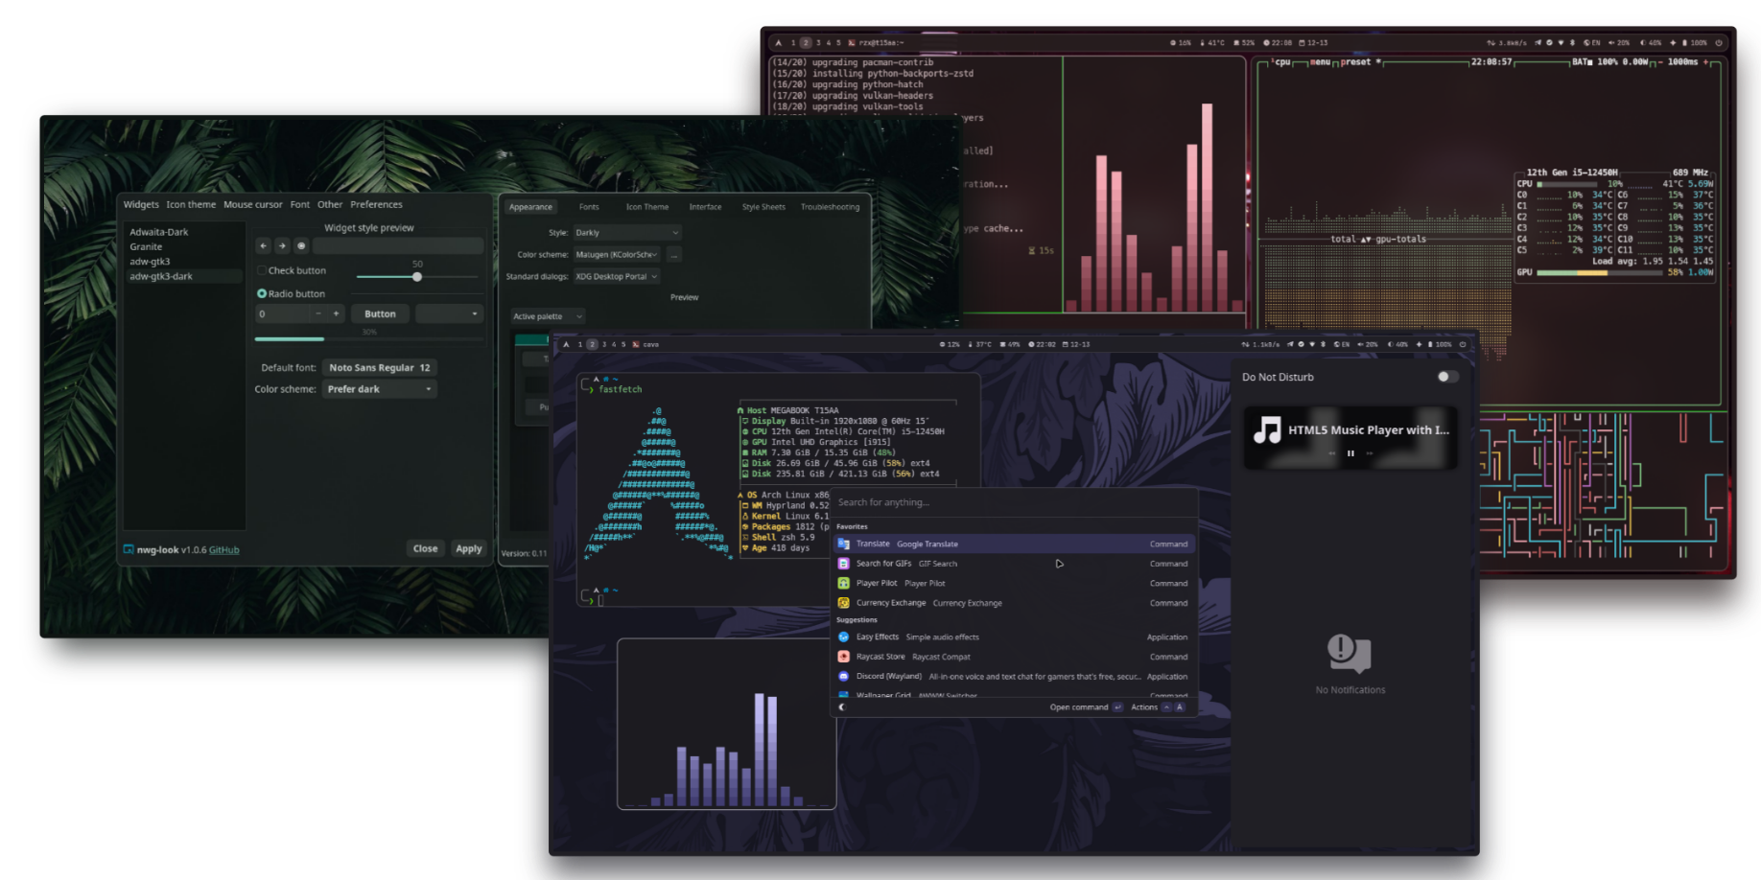Open the GitHub link in nwg-look footer

click(223, 549)
